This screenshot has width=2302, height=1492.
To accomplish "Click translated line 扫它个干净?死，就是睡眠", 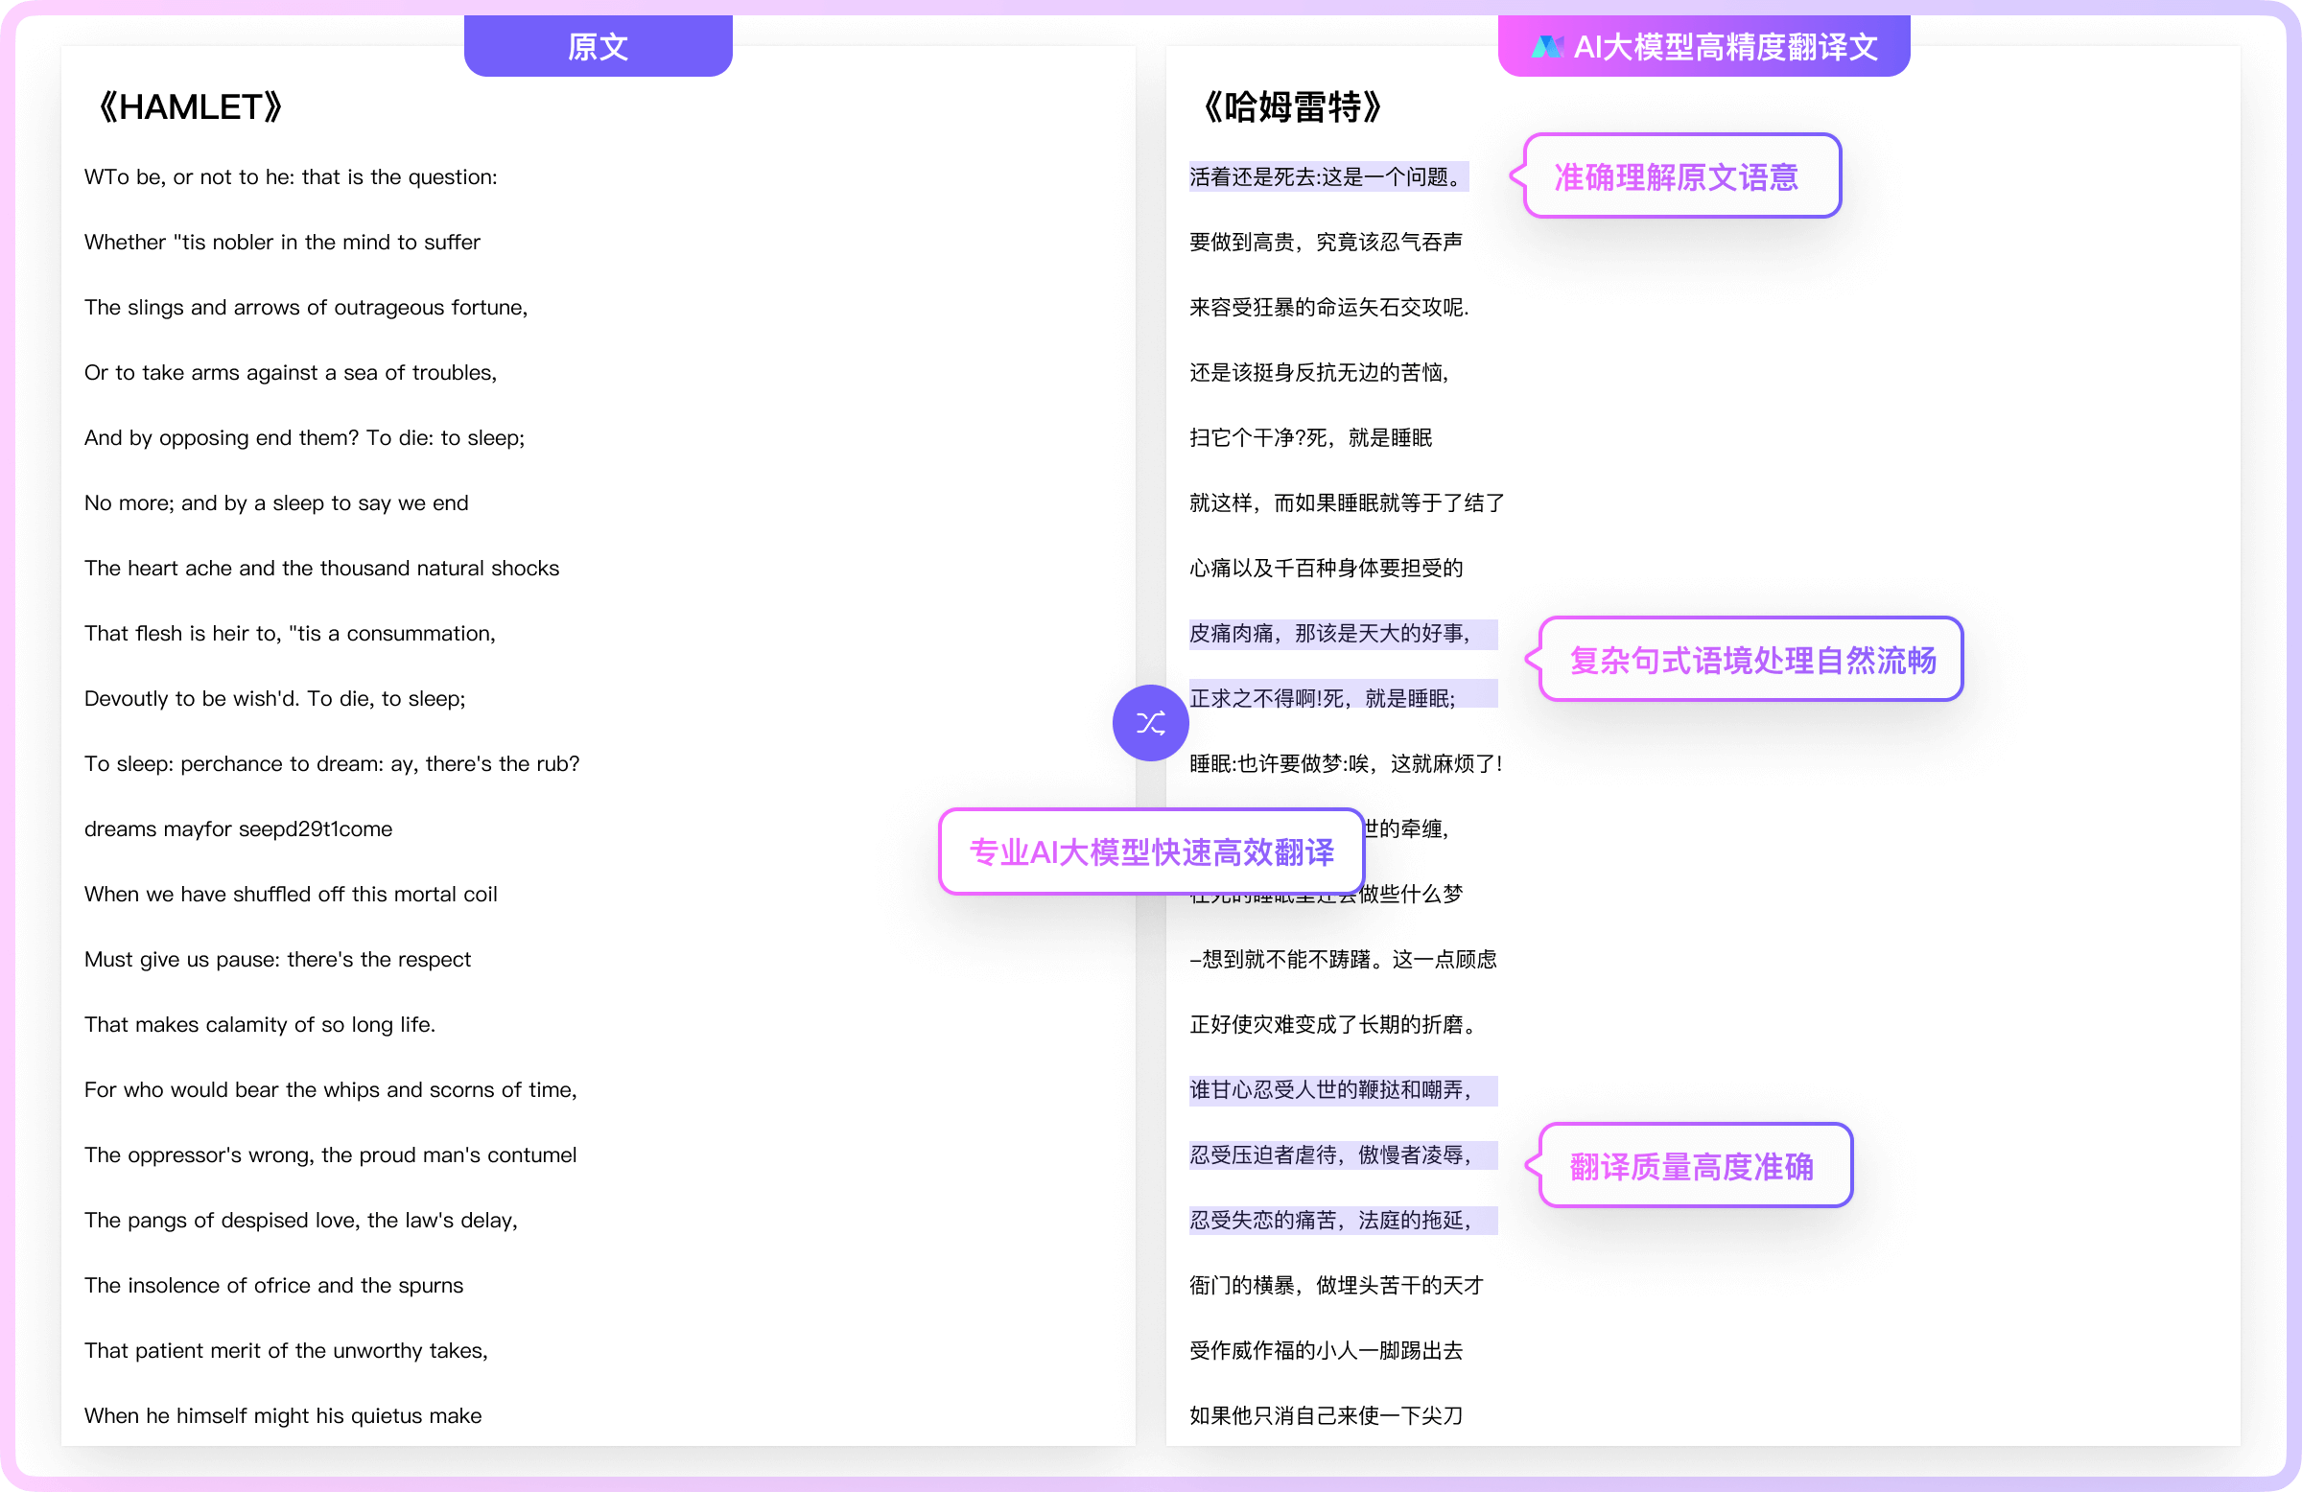I will [1310, 438].
